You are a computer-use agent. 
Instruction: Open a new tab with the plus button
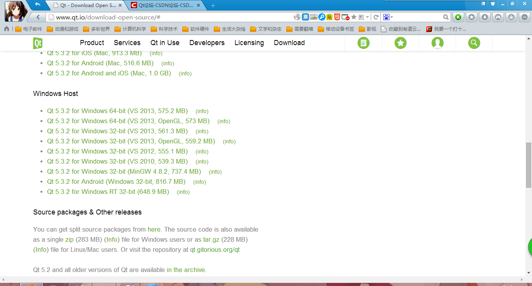pyautogui.click(x=213, y=5)
